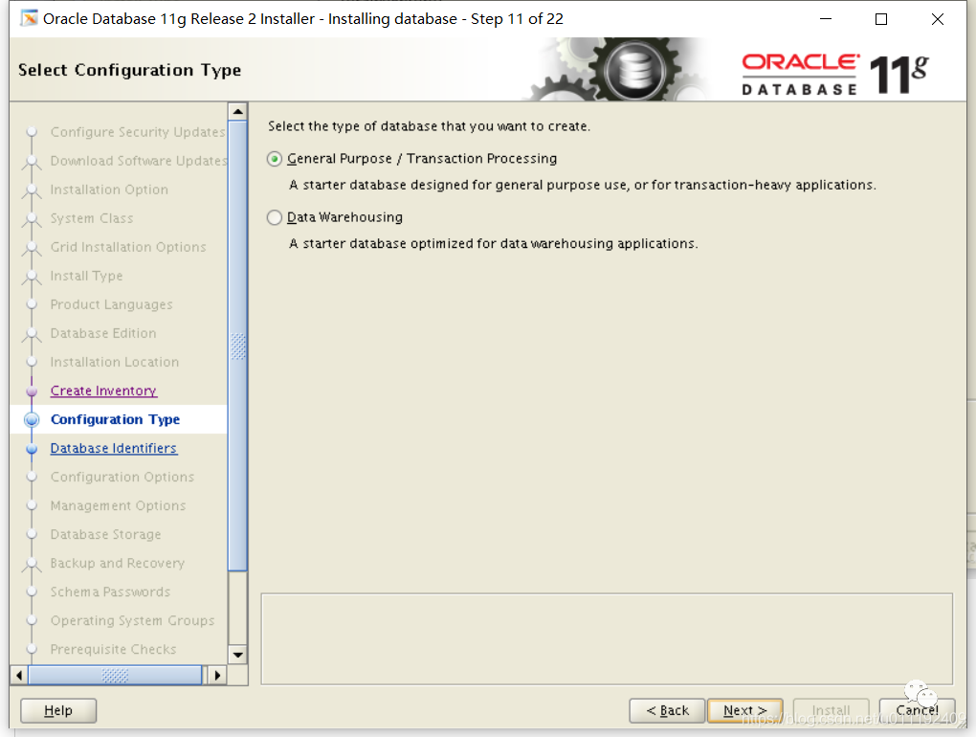Image resolution: width=976 pixels, height=737 pixels.
Task: Jump to Database Identifiers step link
Action: tap(114, 448)
